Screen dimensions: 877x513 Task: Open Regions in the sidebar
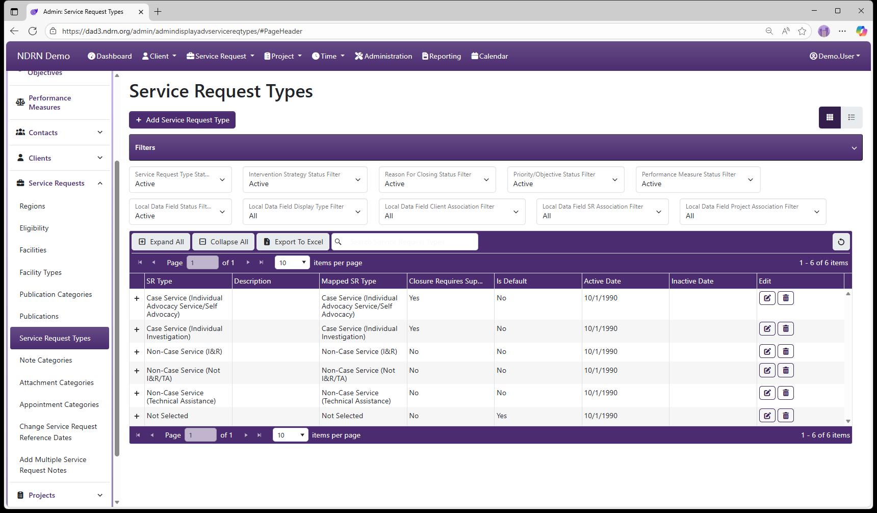pos(32,206)
